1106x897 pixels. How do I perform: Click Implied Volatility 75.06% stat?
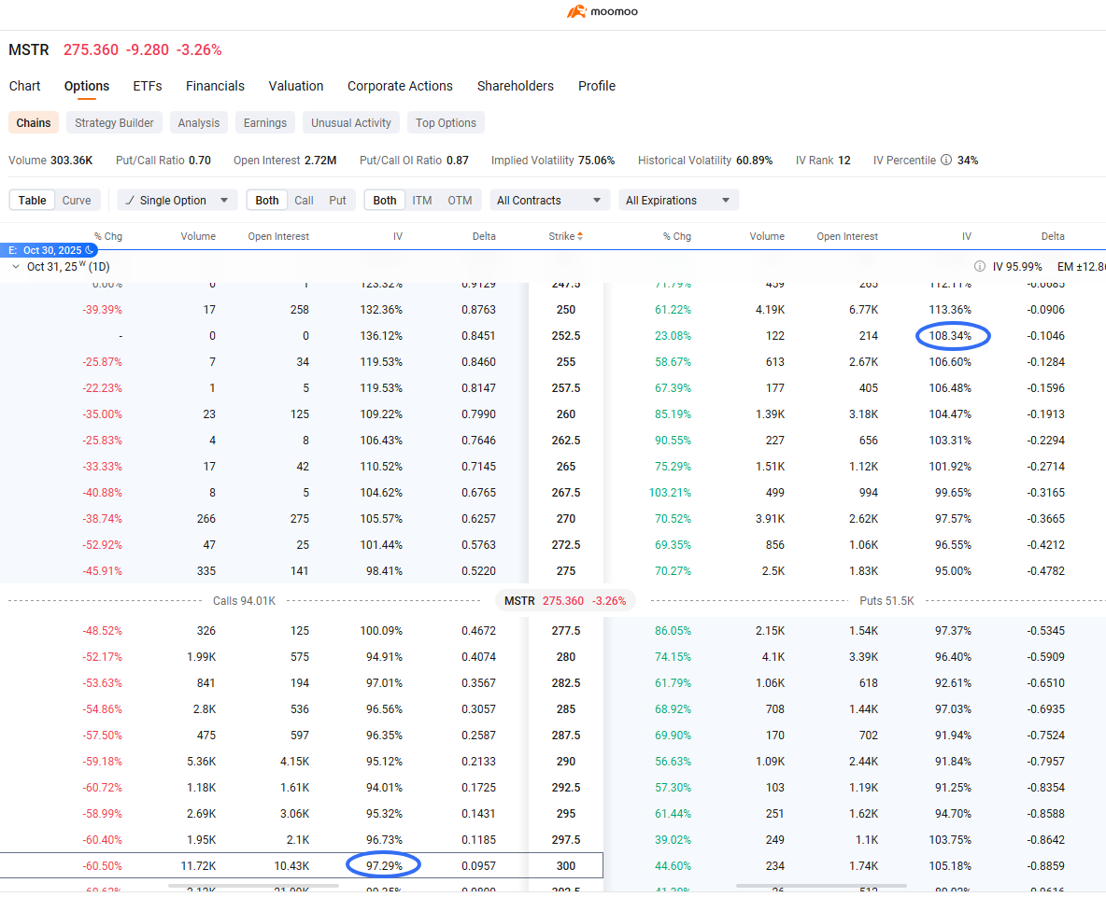[x=553, y=160]
